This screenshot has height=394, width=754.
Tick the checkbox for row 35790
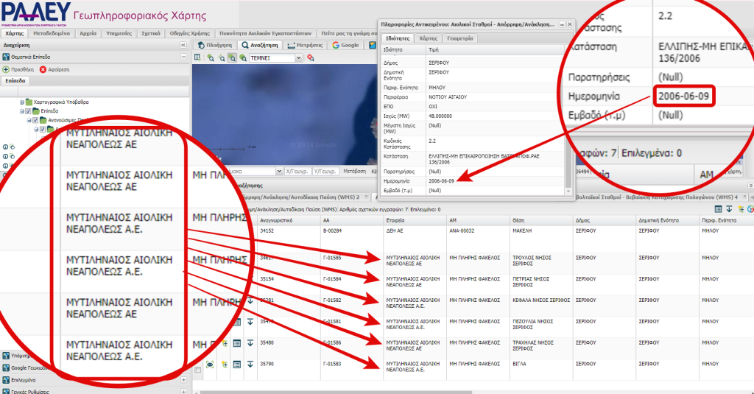click(197, 368)
